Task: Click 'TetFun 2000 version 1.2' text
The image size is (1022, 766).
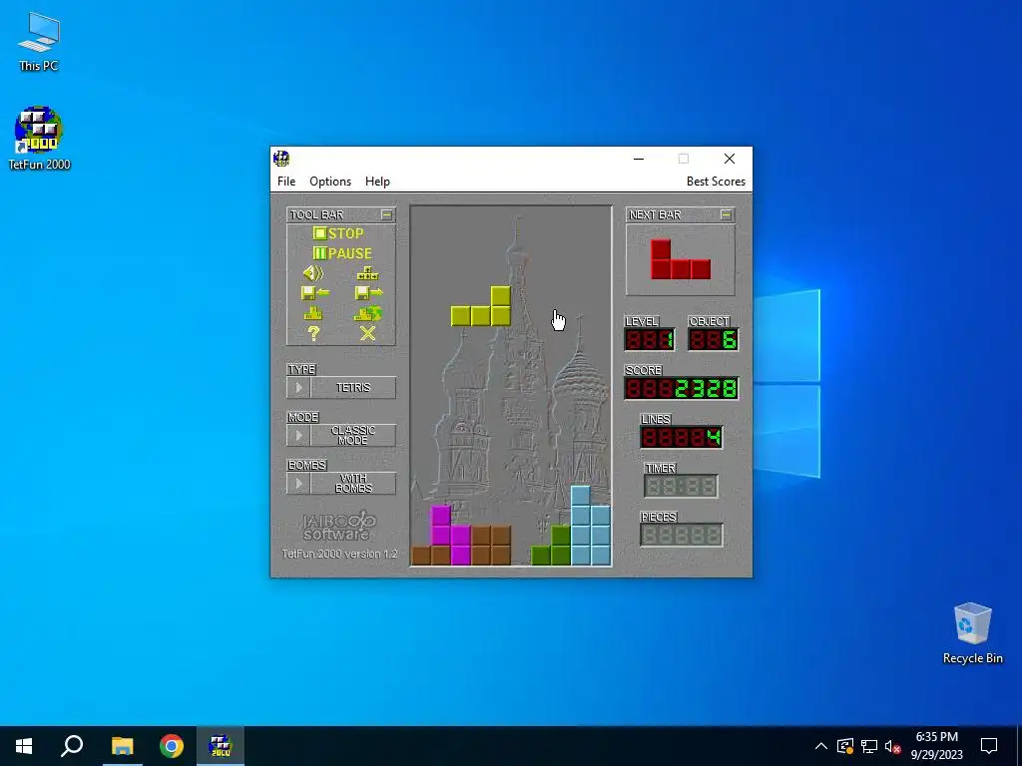Action: (339, 554)
